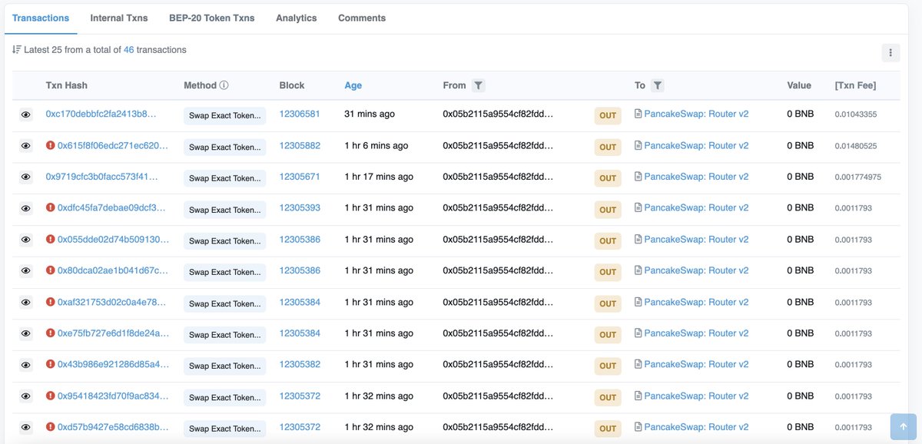Click the Age column header to switch timestamp format

tap(353, 84)
